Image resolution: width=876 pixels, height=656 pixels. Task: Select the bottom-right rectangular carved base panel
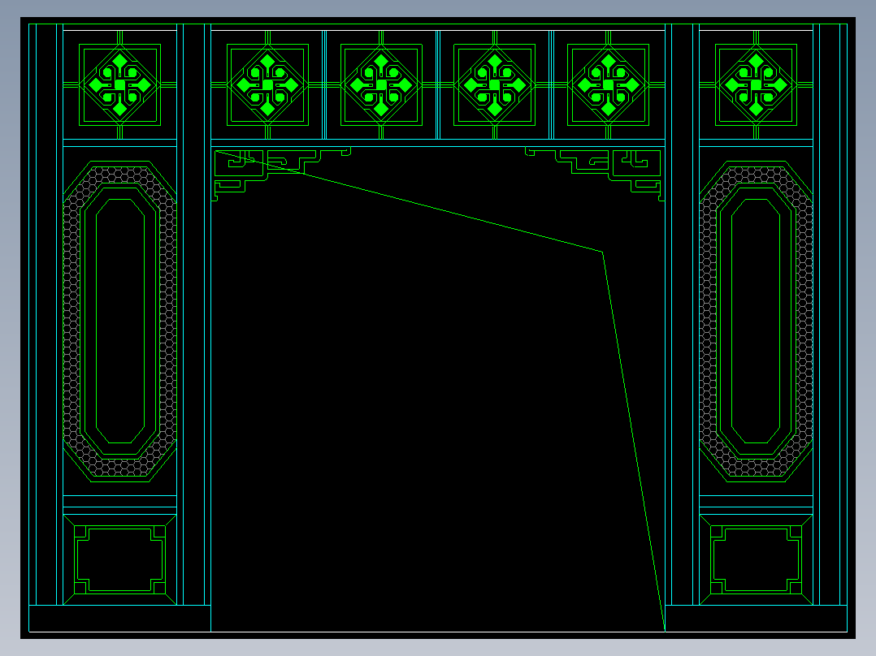pyautogui.click(x=756, y=560)
